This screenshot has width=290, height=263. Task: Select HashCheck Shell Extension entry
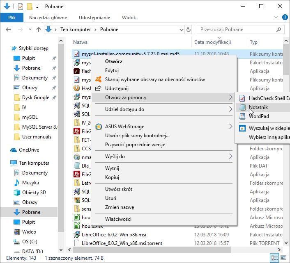(x=263, y=98)
